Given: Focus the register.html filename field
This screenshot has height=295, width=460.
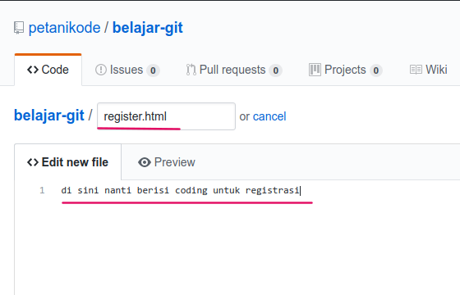Looking at the screenshot, I should coord(166,116).
